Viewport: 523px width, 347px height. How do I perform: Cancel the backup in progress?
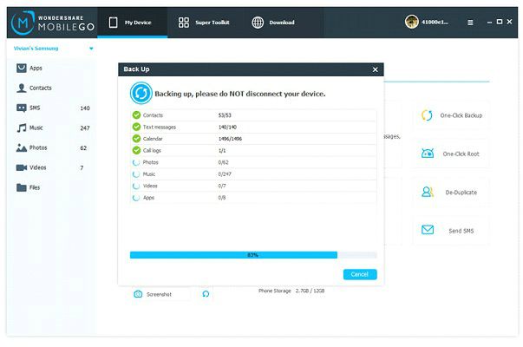pos(359,274)
